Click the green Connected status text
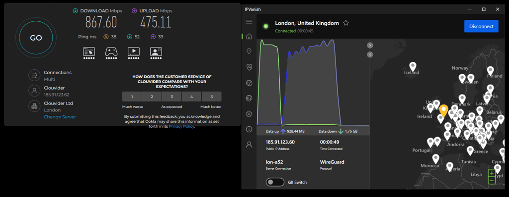The height and width of the screenshot is (197, 509). click(x=285, y=31)
